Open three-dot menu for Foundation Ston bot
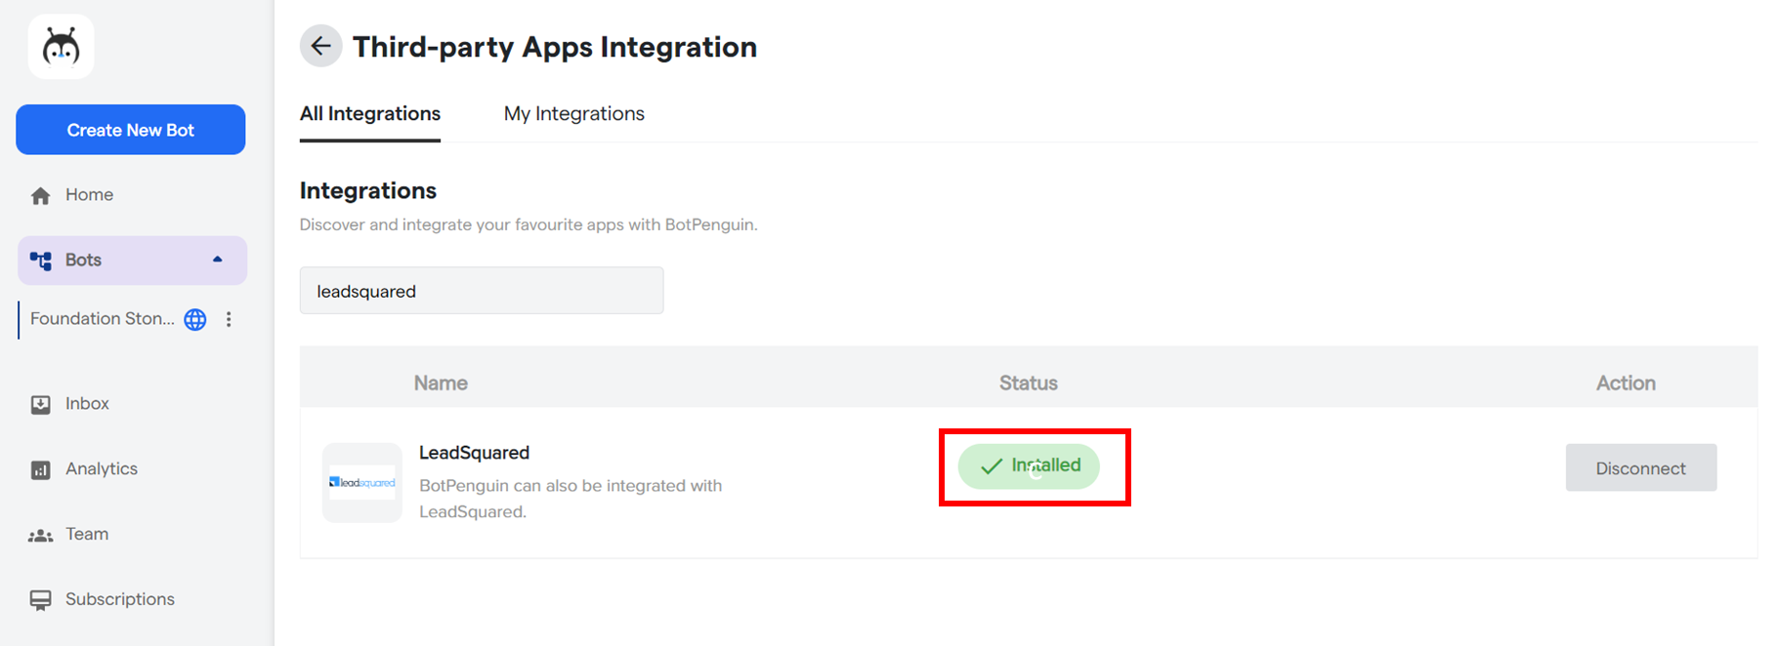 tap(229, 319)
